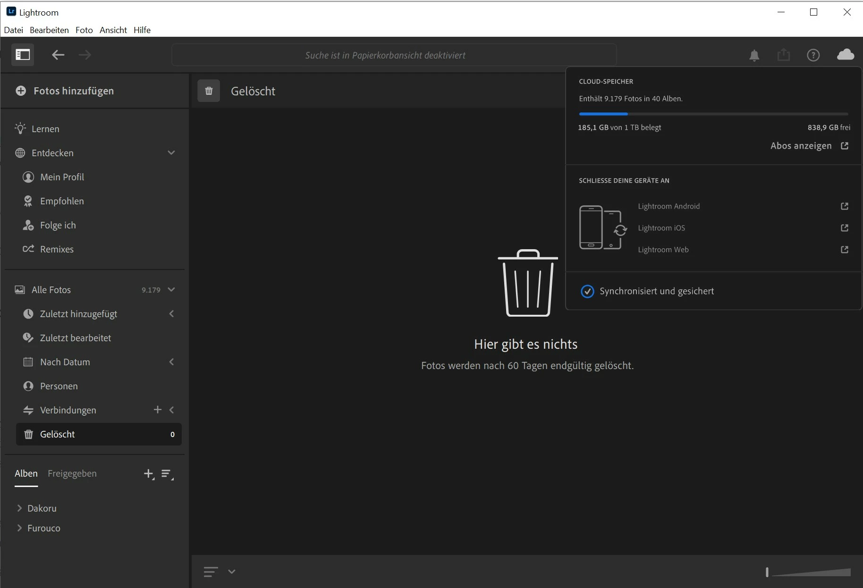Click the cloud storage usage bar

click(x=714, y=114)
